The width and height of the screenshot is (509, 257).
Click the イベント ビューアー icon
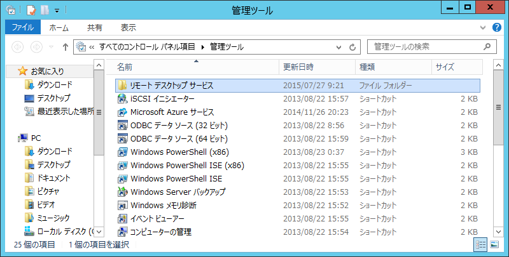(x=123, y=219)
